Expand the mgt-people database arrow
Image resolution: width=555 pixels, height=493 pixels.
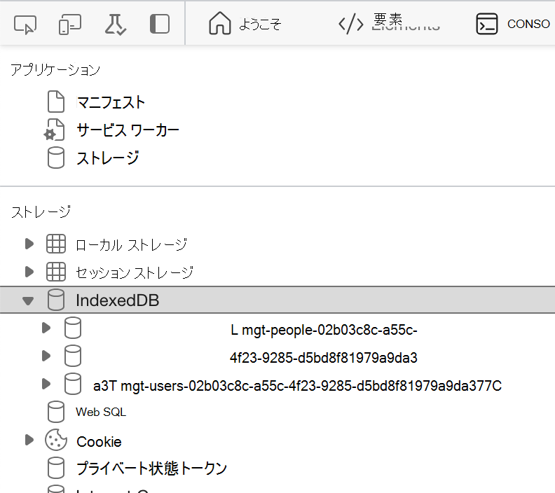pos(46,328)
